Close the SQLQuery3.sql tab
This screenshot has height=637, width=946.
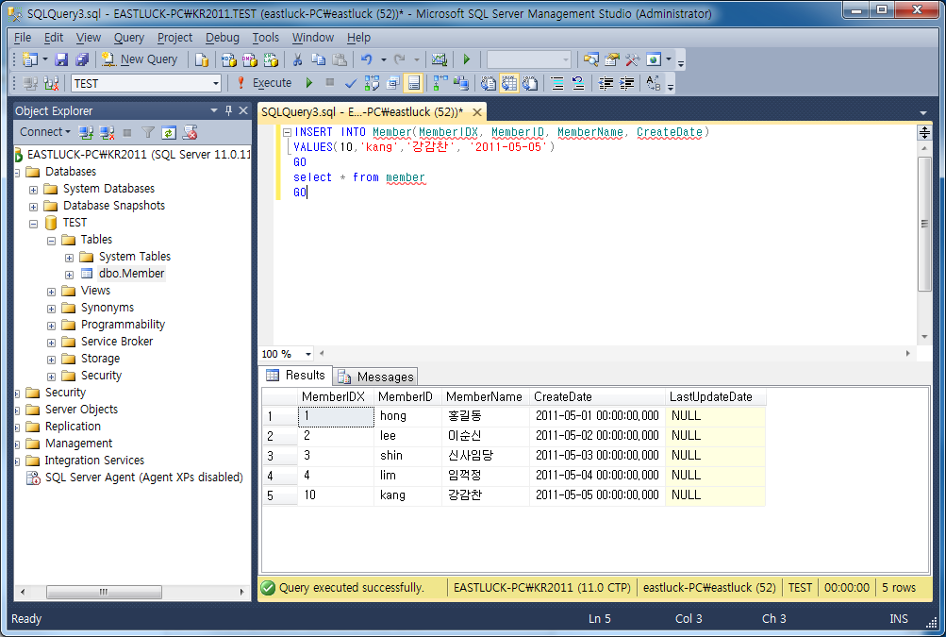(477, 111)
